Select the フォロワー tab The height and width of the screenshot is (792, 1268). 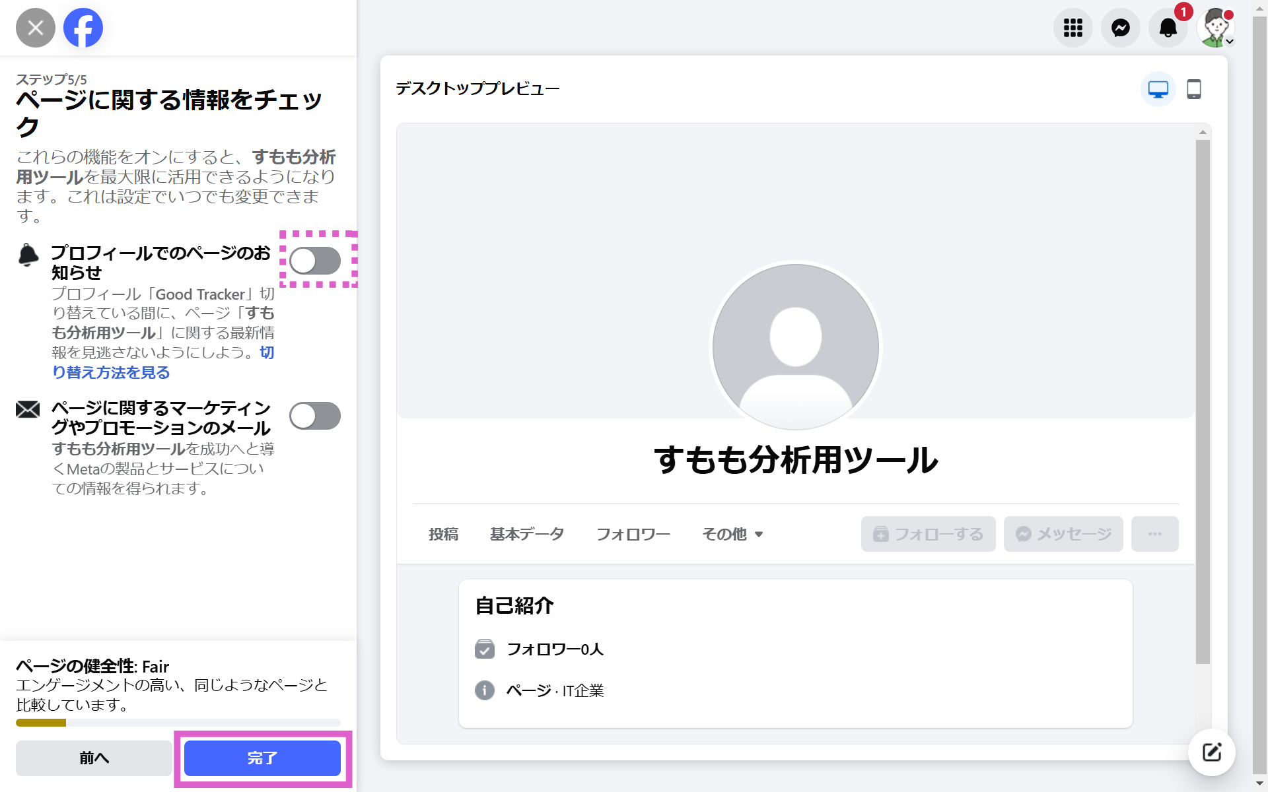click(x=633, y=534)
